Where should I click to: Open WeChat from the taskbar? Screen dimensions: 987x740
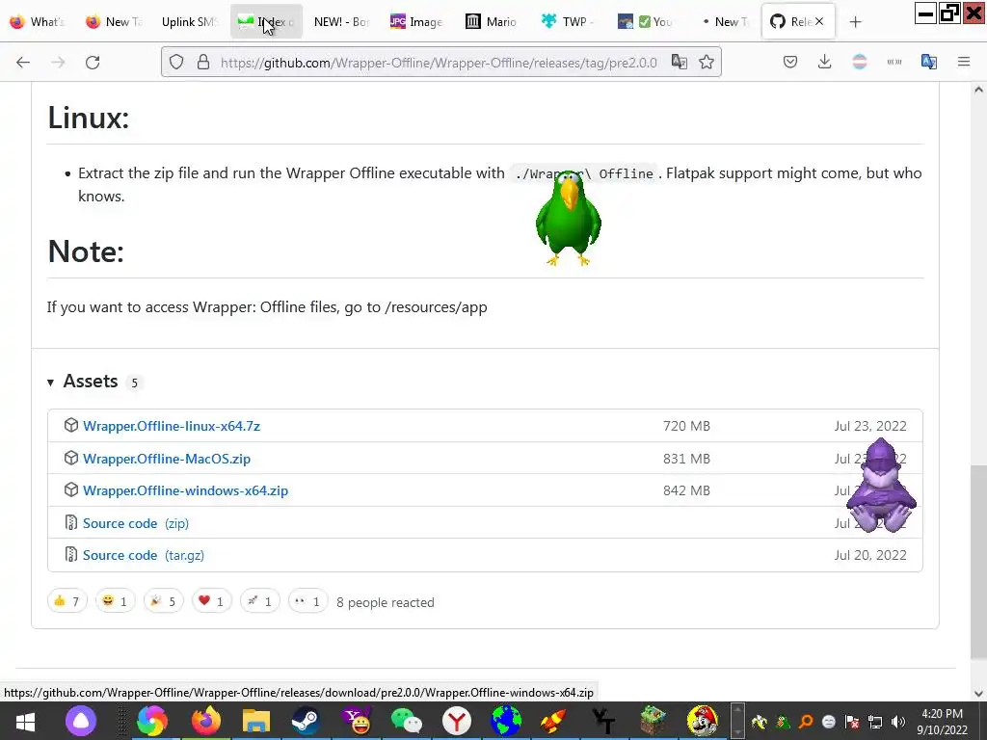407,721
